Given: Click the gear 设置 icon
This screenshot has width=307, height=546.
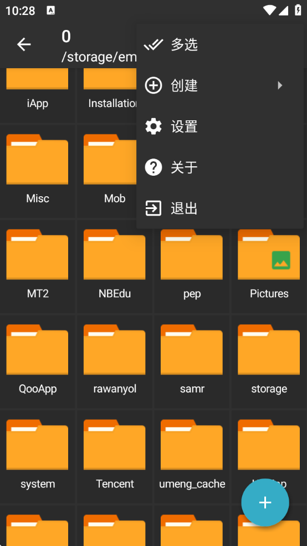Looking at the screenshot, I should (x=153, y=126).
